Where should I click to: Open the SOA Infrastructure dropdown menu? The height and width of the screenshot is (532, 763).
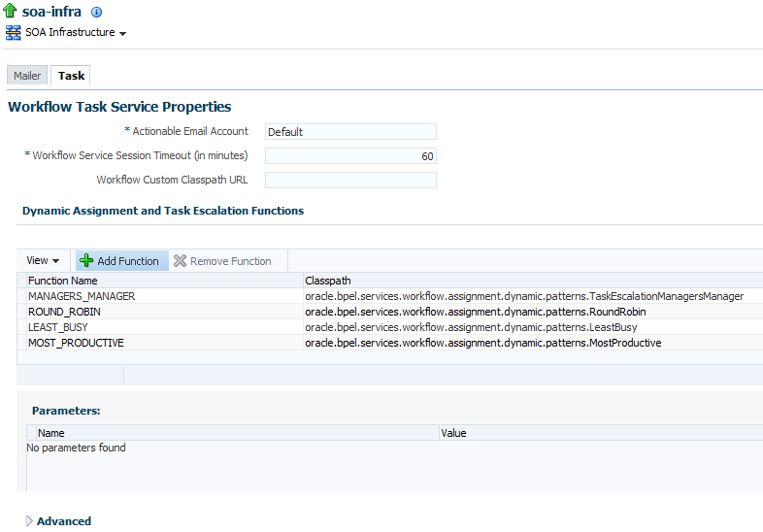(75, 33)
